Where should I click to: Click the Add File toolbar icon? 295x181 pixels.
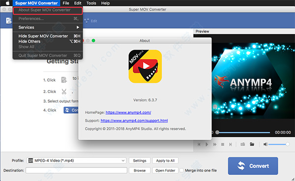[9, 21]
